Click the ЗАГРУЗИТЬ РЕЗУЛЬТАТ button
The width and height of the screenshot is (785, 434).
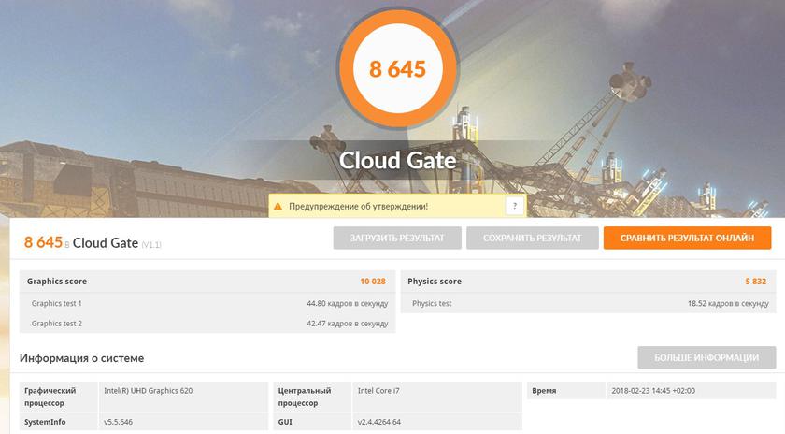pos(397,239)
